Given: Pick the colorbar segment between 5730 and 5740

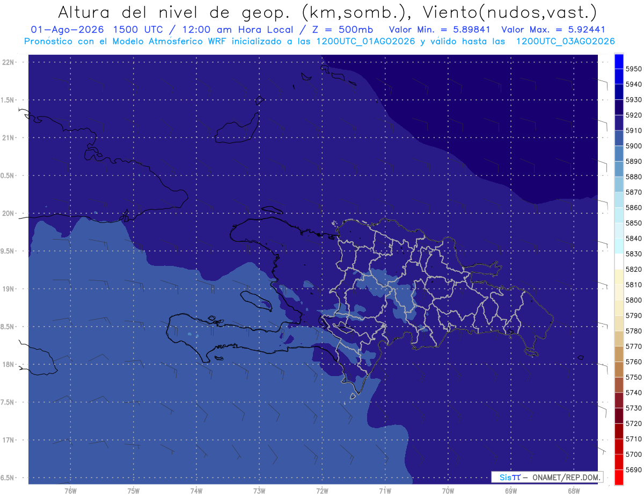Looking at the screenshot, I should coord(618,400).
